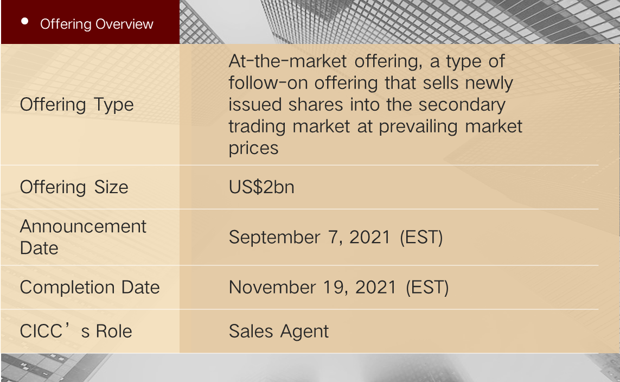Click the September 7, 2021 date
This screenshot has height=382, width=620.
(310, 237)
